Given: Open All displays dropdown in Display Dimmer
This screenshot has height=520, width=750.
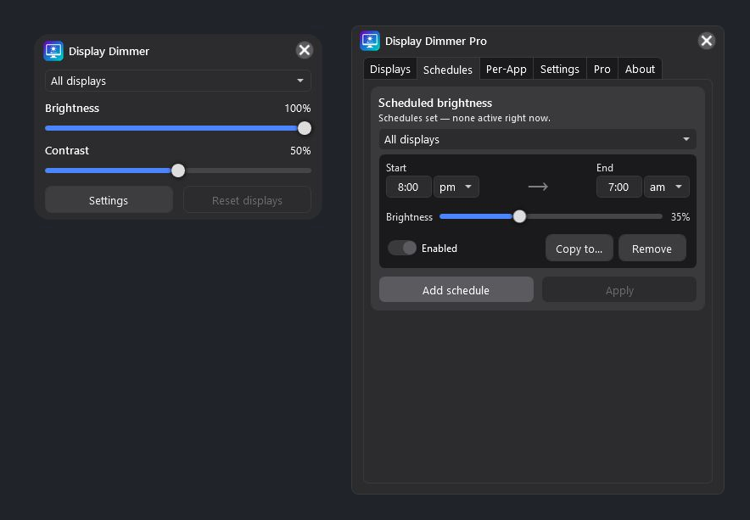Looking at the screenshot, I should click(x=178, y=81).
